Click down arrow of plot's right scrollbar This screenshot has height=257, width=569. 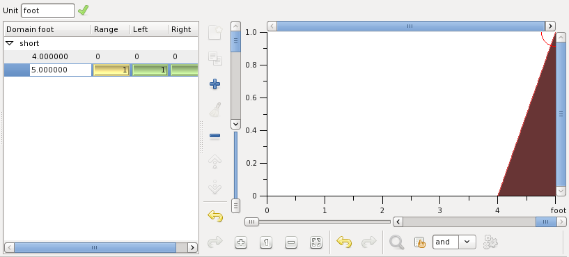pyautogui.click(x=561, y=191)
